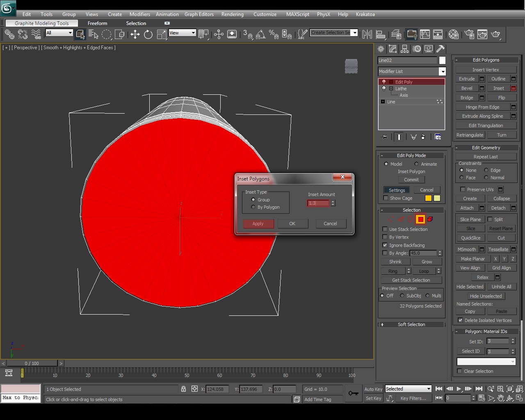Disable the Ignore Backfacing checkbox
The image size is (525, 420).
385,245
